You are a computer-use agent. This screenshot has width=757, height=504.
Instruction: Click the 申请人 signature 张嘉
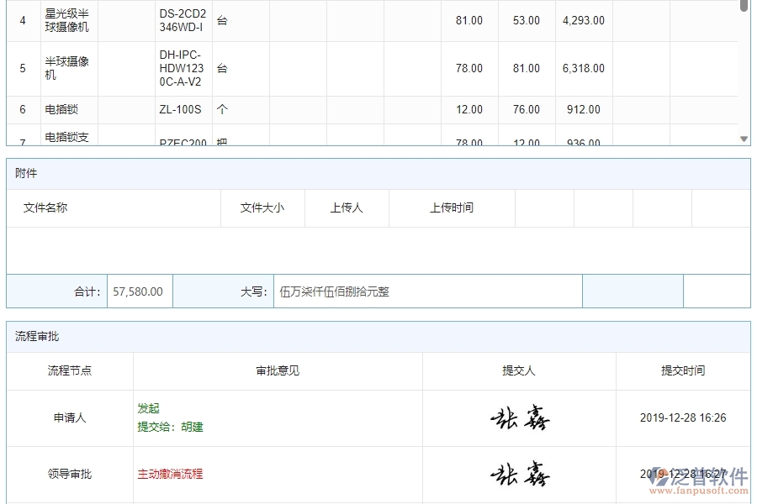pos(519,417)
